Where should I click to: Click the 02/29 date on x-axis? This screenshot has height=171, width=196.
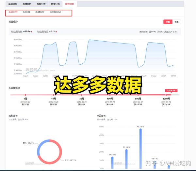[45, 76]
